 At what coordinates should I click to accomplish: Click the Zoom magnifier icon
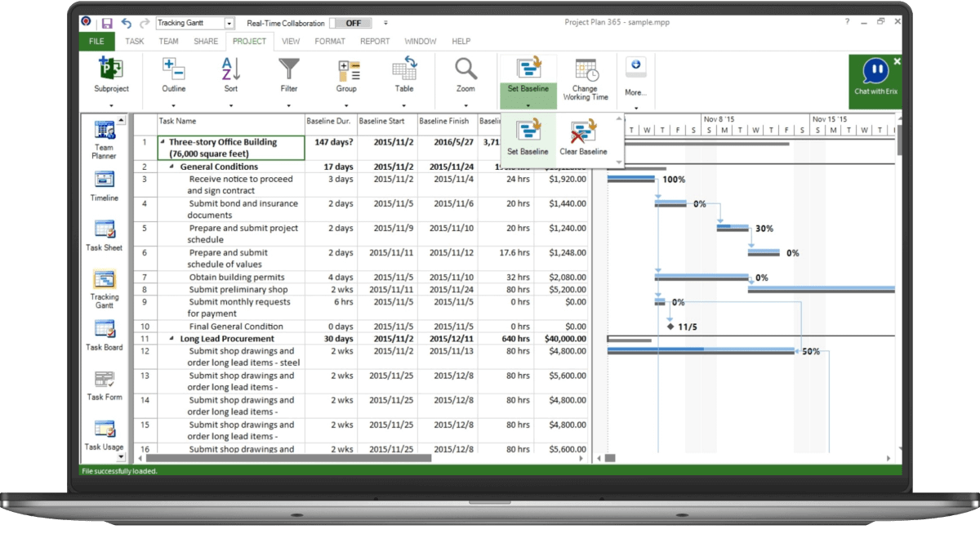click(x=465, y=68)
